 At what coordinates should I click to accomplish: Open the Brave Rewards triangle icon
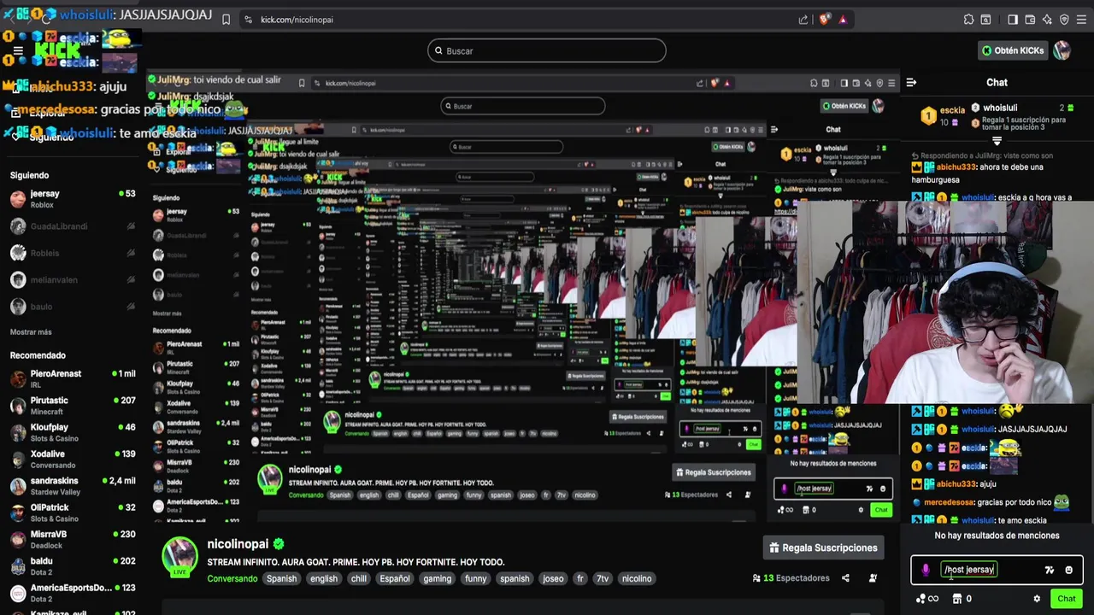[843, 20]
